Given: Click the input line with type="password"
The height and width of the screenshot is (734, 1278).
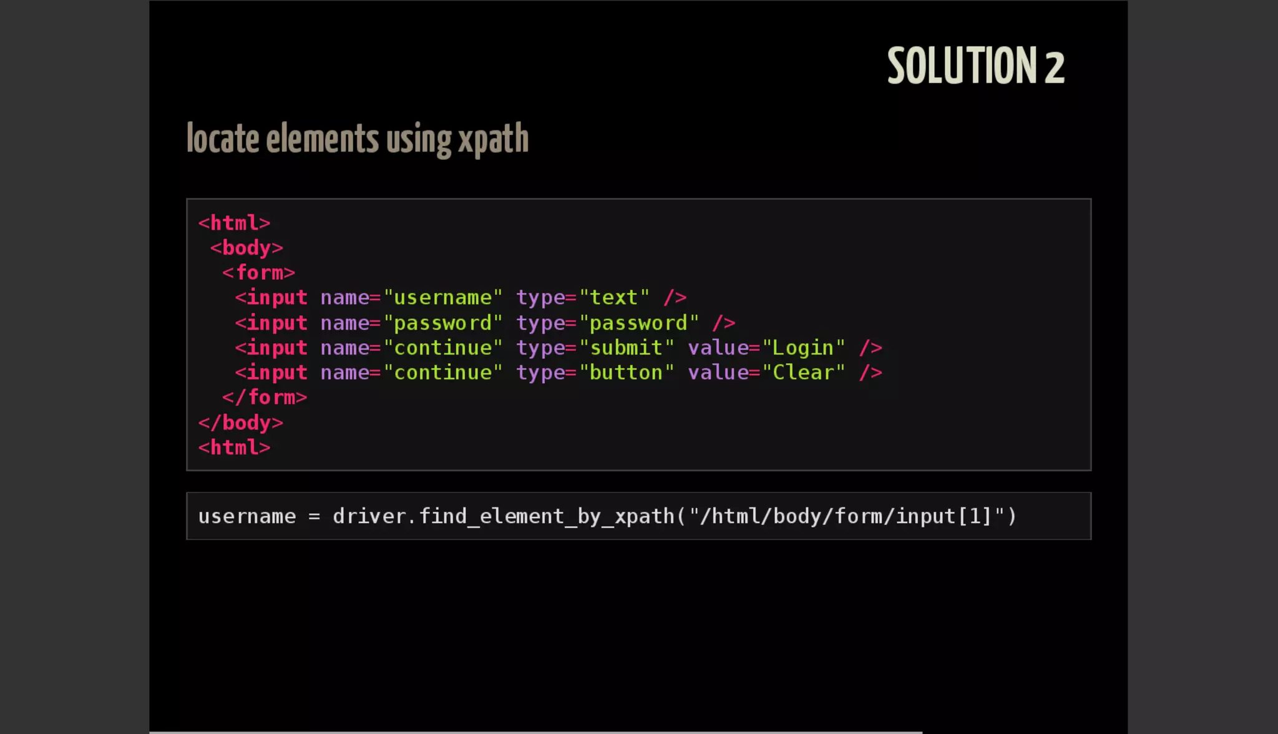Looking at the screenshot, I should click(x=485, y=323).
